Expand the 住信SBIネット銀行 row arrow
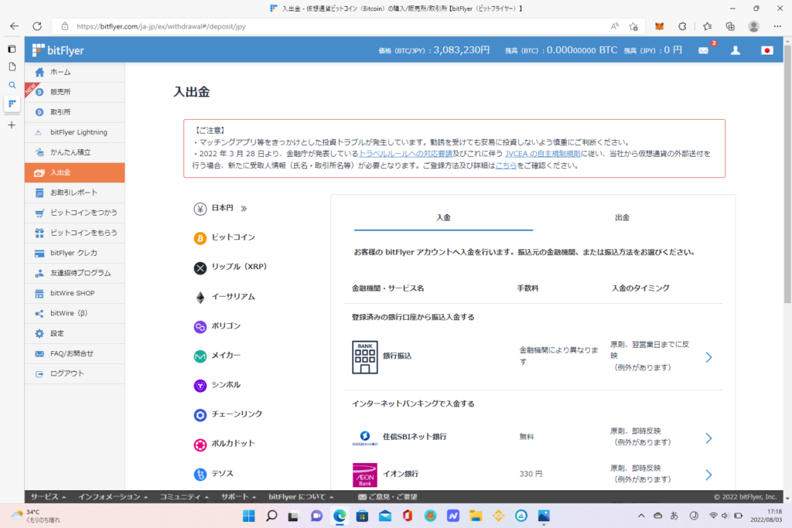Viewport: 792px width, 528px height. [708, 438]
